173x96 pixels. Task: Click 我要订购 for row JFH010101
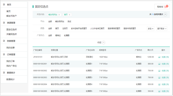(x=165, y=57)
